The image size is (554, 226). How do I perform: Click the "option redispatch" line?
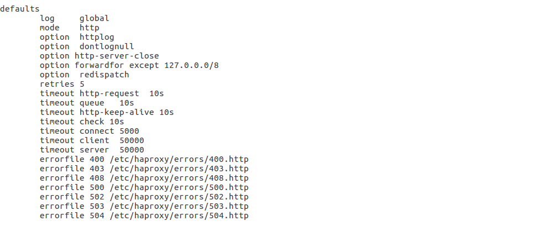(x=84, y=75)
